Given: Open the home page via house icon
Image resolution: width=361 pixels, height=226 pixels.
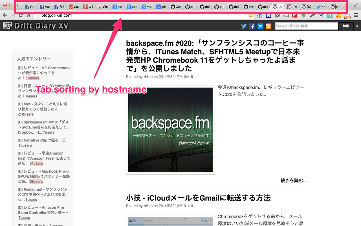Looking at the screenshot, I should click(28, 15).
